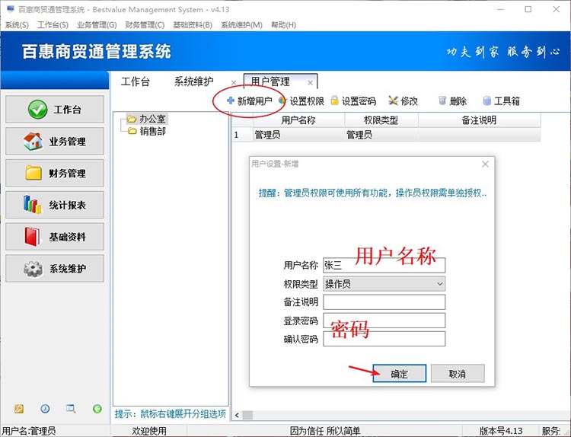Click the 备注说明 column header
Viewport: 571px width, 437px height.
479,120
